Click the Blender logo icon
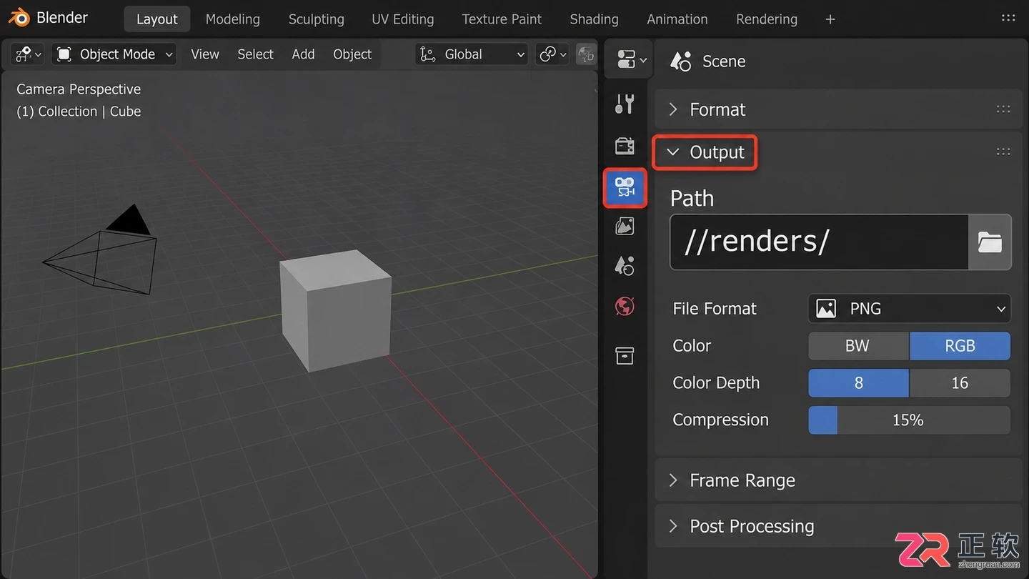The height and width of the screenshot is (579, 1029). [19, 18]
